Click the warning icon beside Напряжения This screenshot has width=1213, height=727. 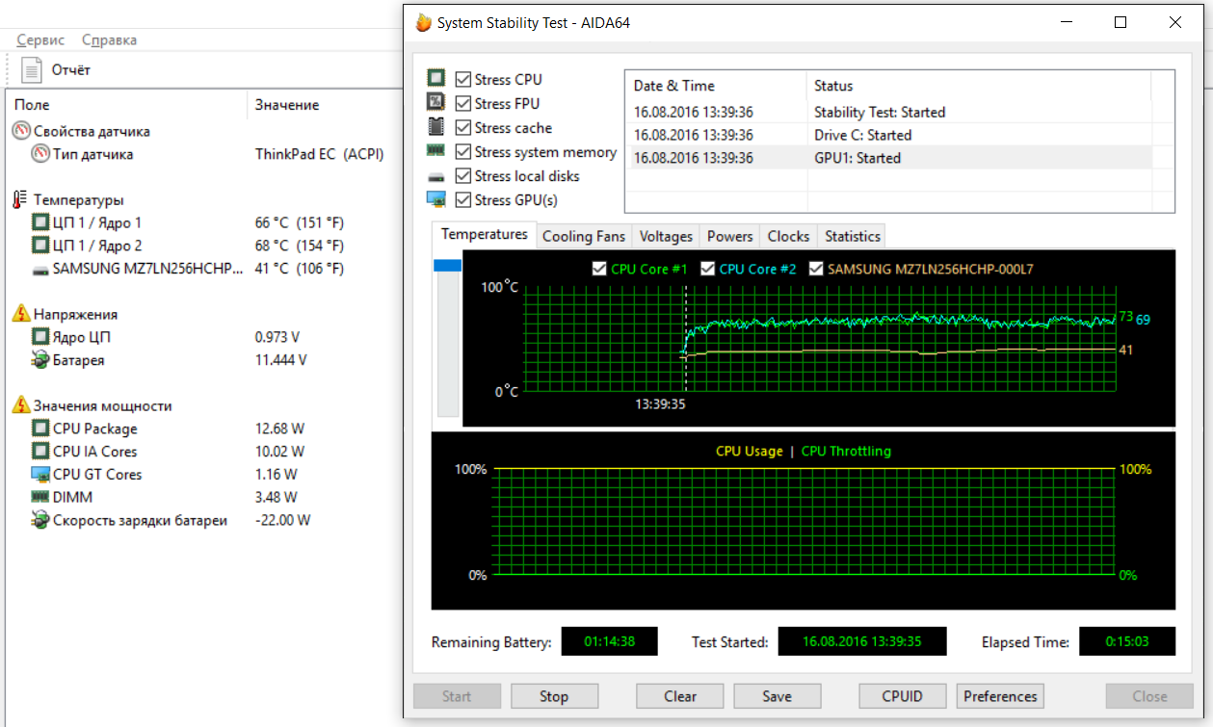coord(21,314)
